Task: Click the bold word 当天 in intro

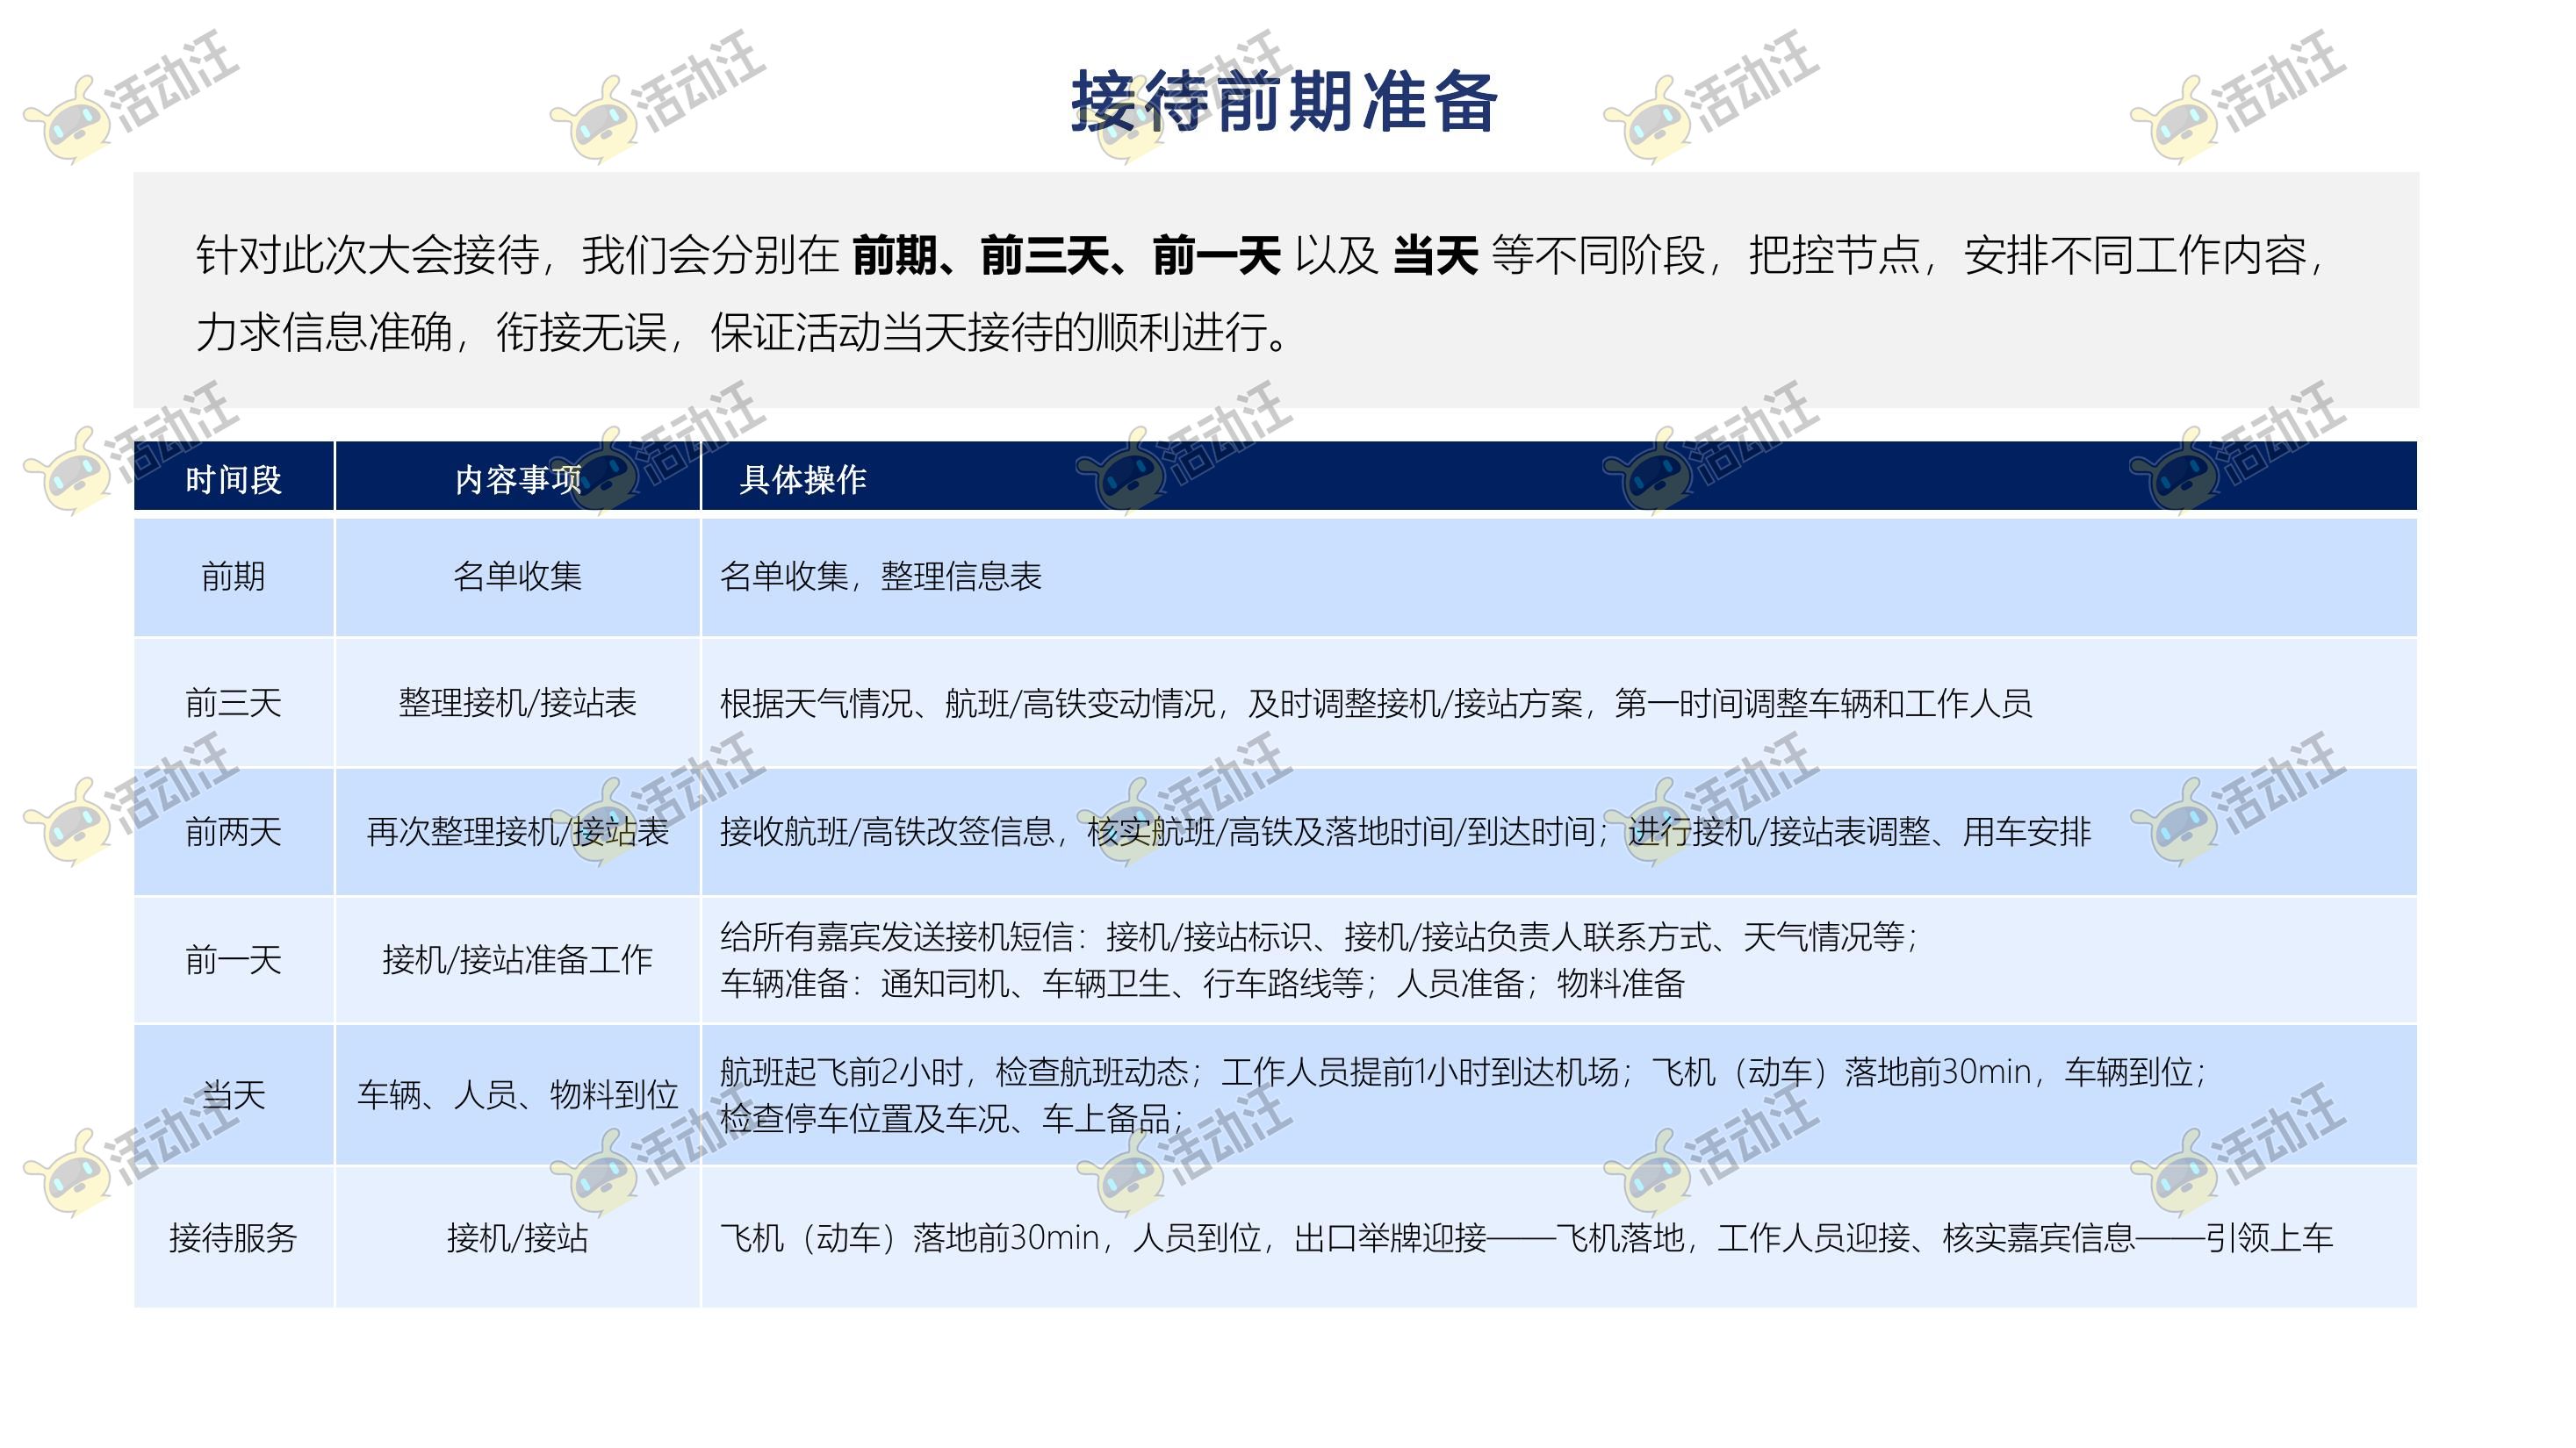Action: 1435,254
